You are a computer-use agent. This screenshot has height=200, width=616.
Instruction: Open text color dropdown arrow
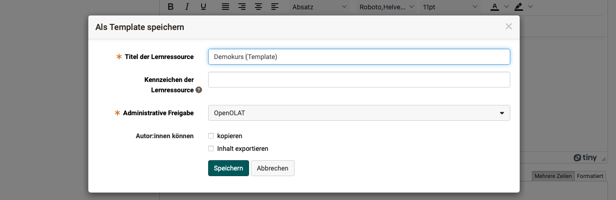[506, 7]
